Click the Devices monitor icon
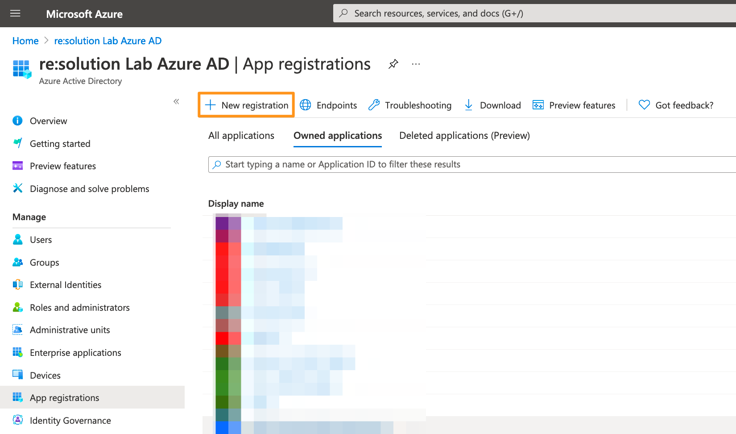This screenshot has height=434, width=736. point(17,375)
